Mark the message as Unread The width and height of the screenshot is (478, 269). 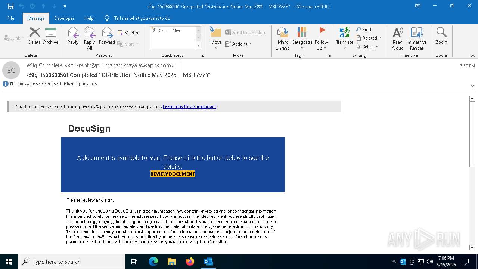(x=283, y=38)
